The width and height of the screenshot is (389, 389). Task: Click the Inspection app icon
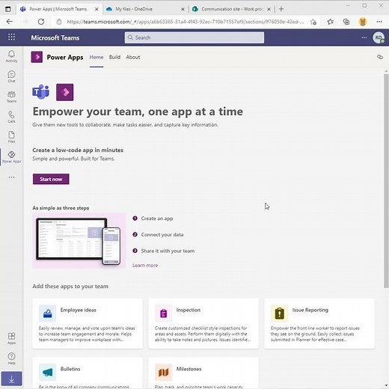point(163,313)
